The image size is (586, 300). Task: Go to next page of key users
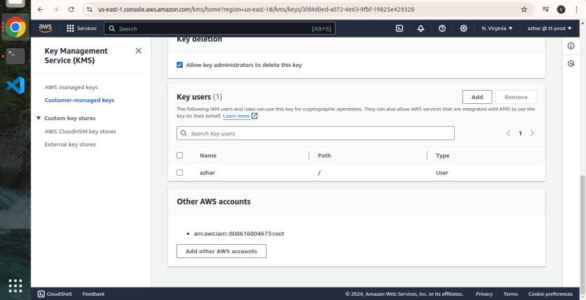tap(532, 133)
